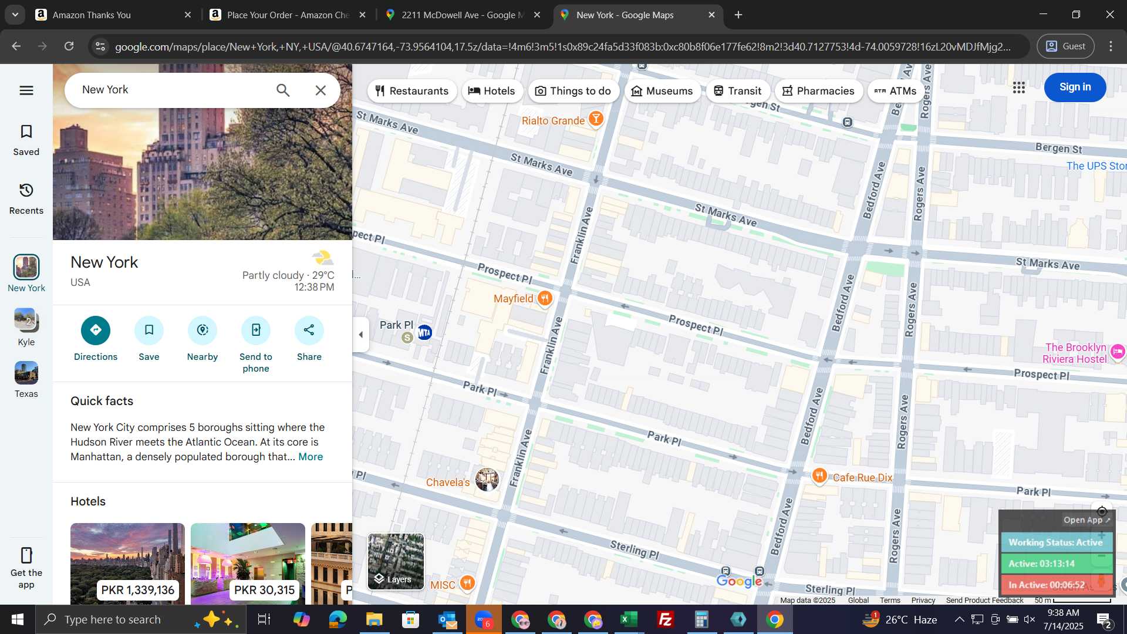This screenshot has width=1127, height=634.
Task: Filter map by Things to do
Action: tap(573, 91)
